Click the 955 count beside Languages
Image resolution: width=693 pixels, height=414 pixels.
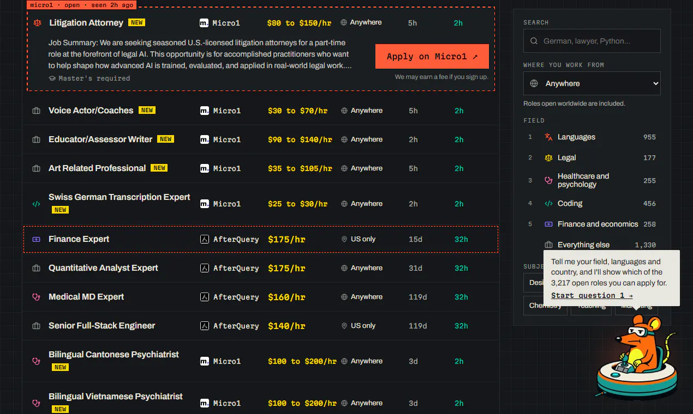coord(649,137)
